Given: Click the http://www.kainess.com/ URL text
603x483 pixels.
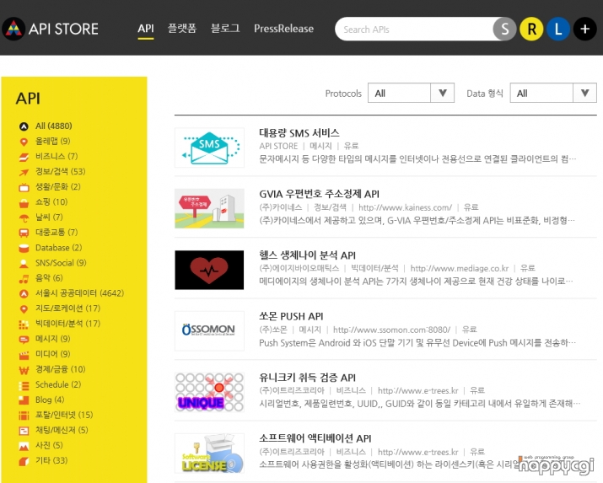Looking at the screenshot, I should 405,207.
